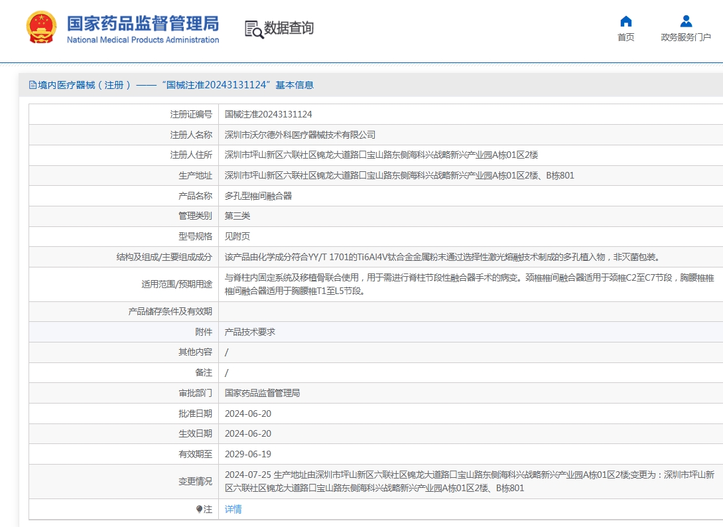Viewport: 723px width, 527px height.
Task: Go to 首页 home icon
Action: pos(625,21)
